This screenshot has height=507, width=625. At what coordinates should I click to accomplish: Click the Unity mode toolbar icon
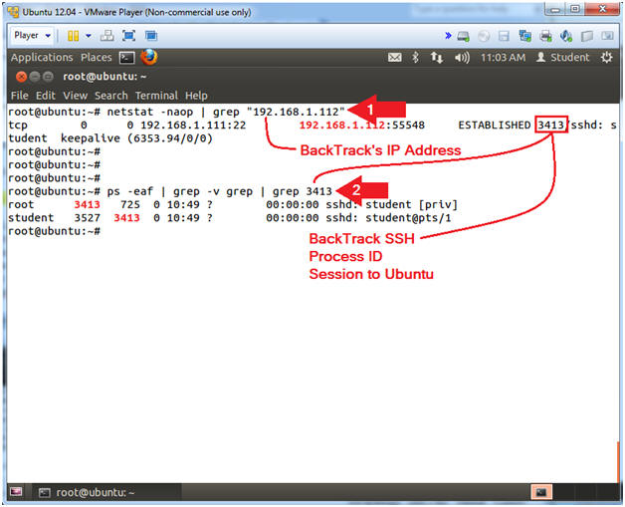(151, 36)
